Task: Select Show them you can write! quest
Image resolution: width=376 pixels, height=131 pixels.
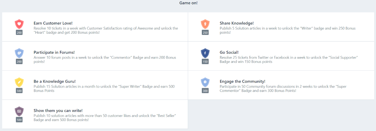Action: (x=58, y=110)
